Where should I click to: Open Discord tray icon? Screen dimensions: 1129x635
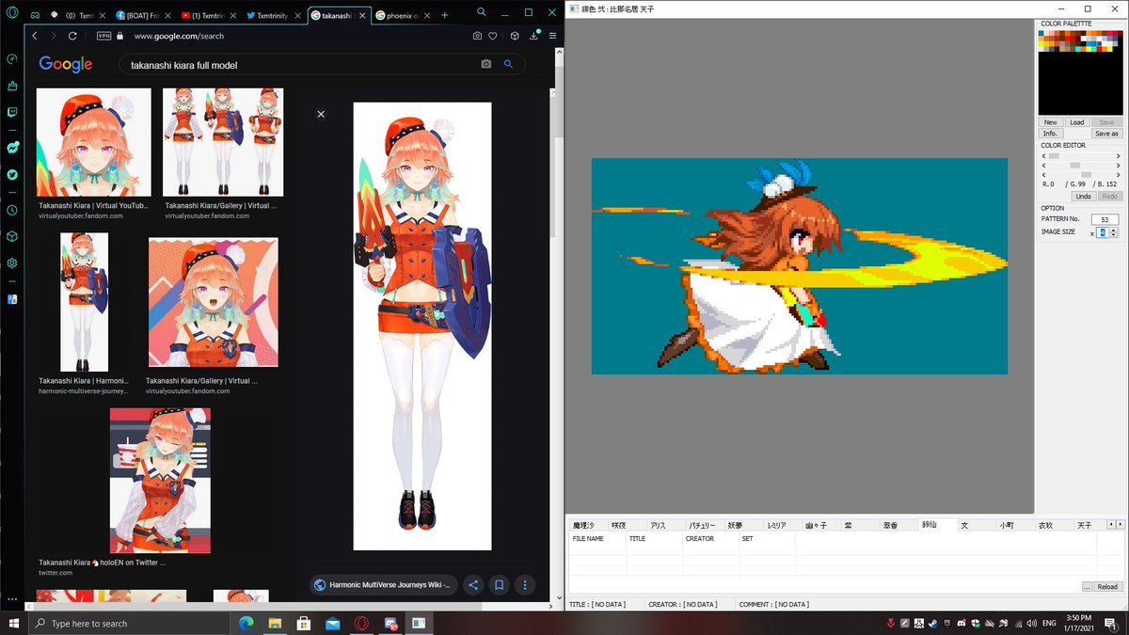pyautogui.click(x=962, y=623)
